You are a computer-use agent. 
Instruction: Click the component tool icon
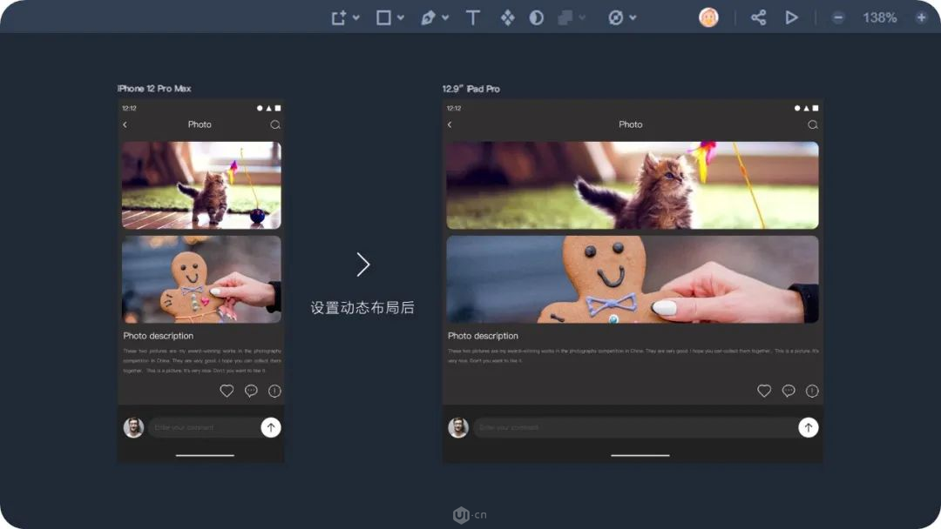(508, 17)
